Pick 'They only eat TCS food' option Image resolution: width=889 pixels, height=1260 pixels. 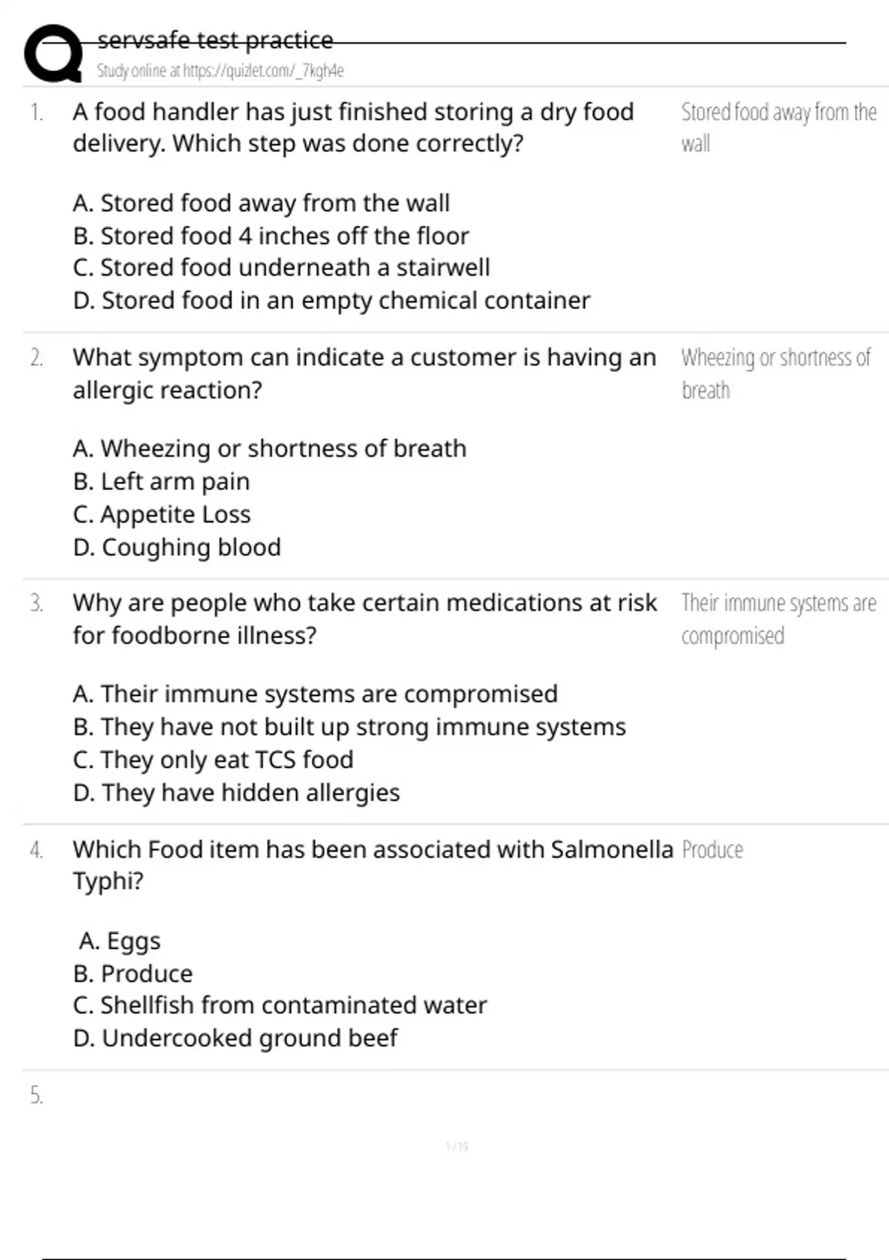[213, 760]
